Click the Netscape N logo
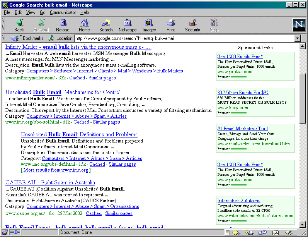The width and height of the screenshot is (308, 237). [x=299, y=25]
